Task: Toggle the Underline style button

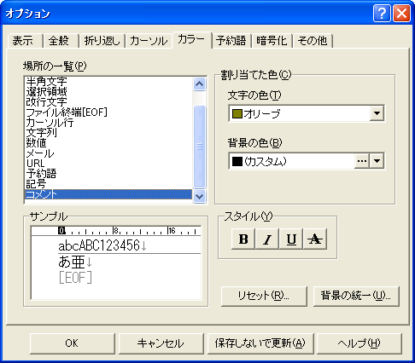Action: [x=291, y=239]
